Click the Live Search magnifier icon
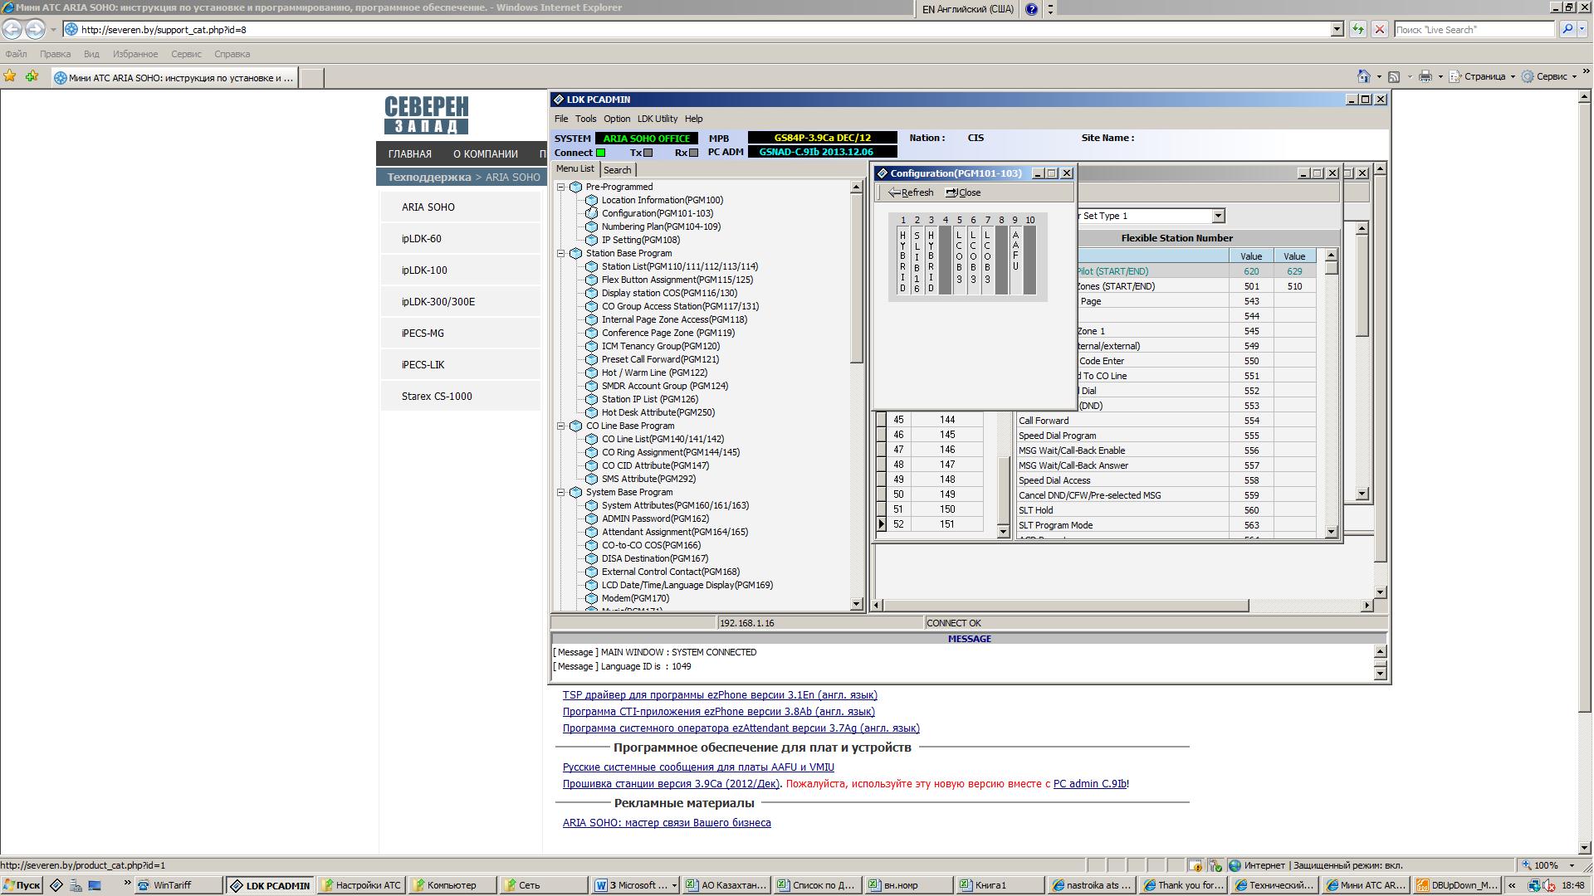This screenshot has height=896, width=1594. [1567, 29]
